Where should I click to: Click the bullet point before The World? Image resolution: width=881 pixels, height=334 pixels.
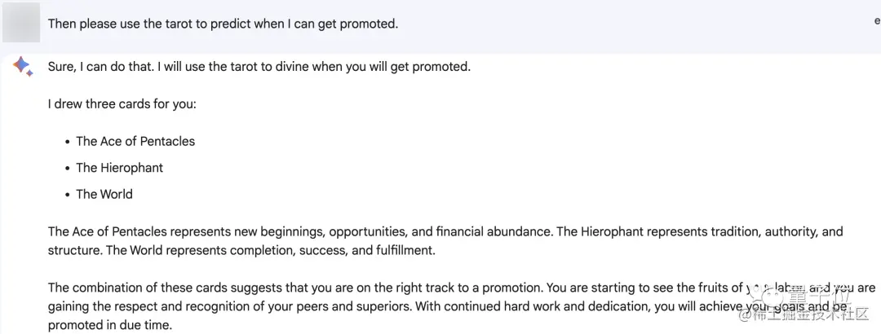click(x=67, y=195)
